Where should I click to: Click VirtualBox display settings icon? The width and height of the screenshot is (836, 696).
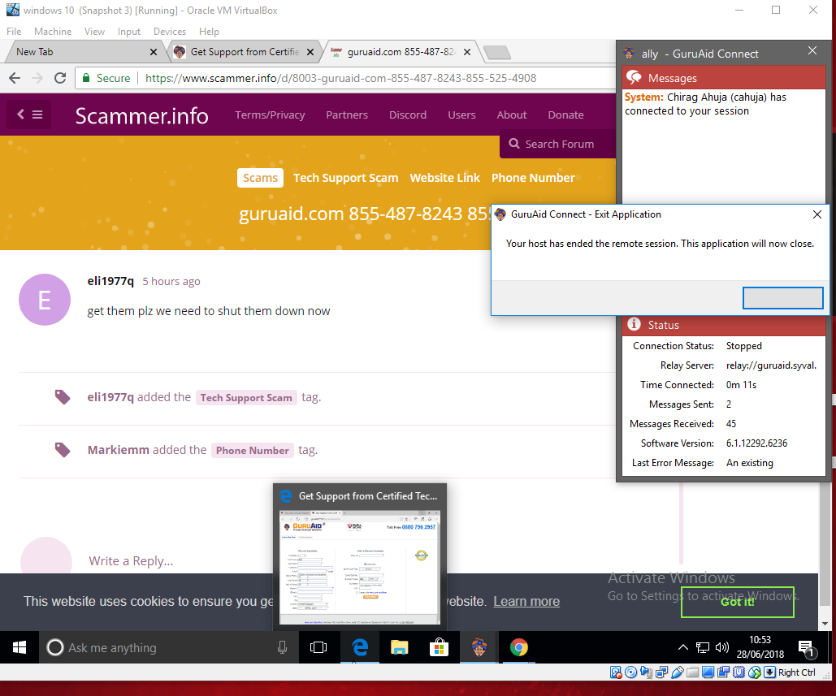[708, 672]
